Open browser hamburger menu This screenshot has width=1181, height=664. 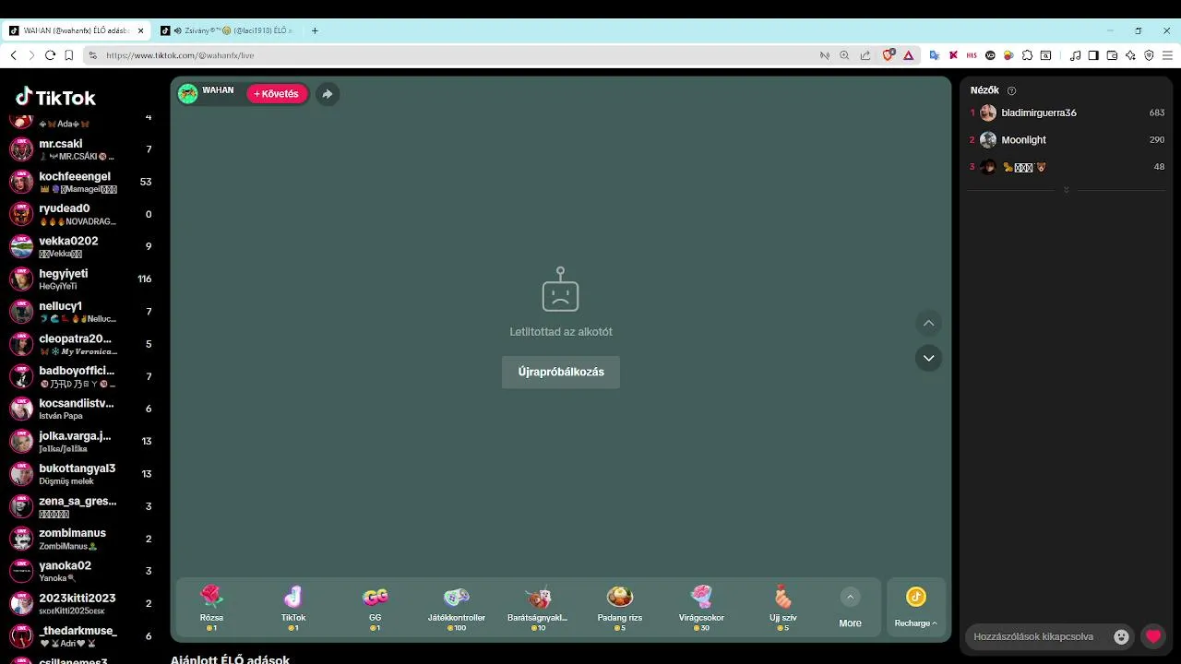[1167, 55]
